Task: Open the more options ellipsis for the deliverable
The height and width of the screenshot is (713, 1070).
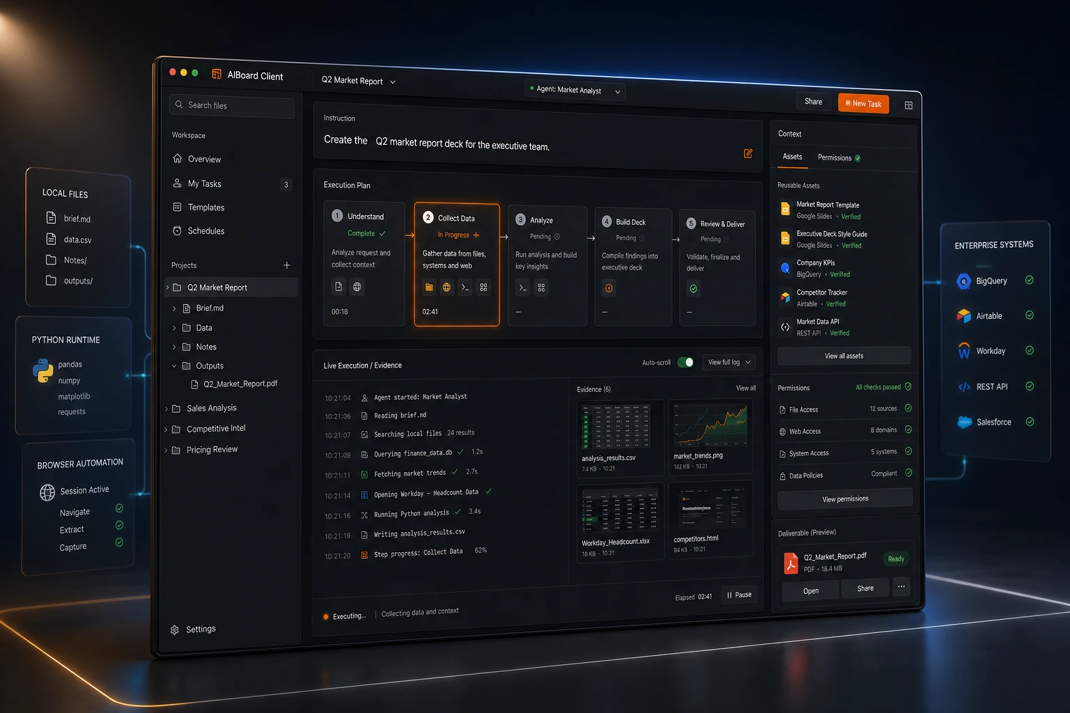Action: (901, 587)
